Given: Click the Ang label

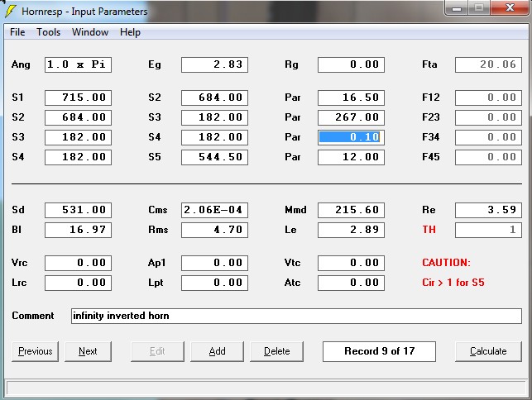Looking at the screenshot, I should [21, 64].
